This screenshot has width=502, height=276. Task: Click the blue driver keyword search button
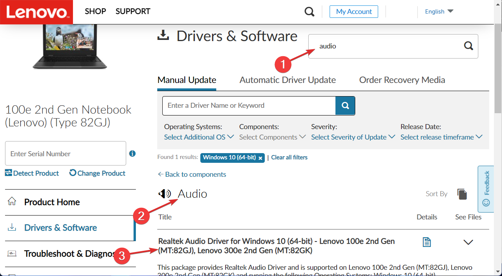point(345,105)
